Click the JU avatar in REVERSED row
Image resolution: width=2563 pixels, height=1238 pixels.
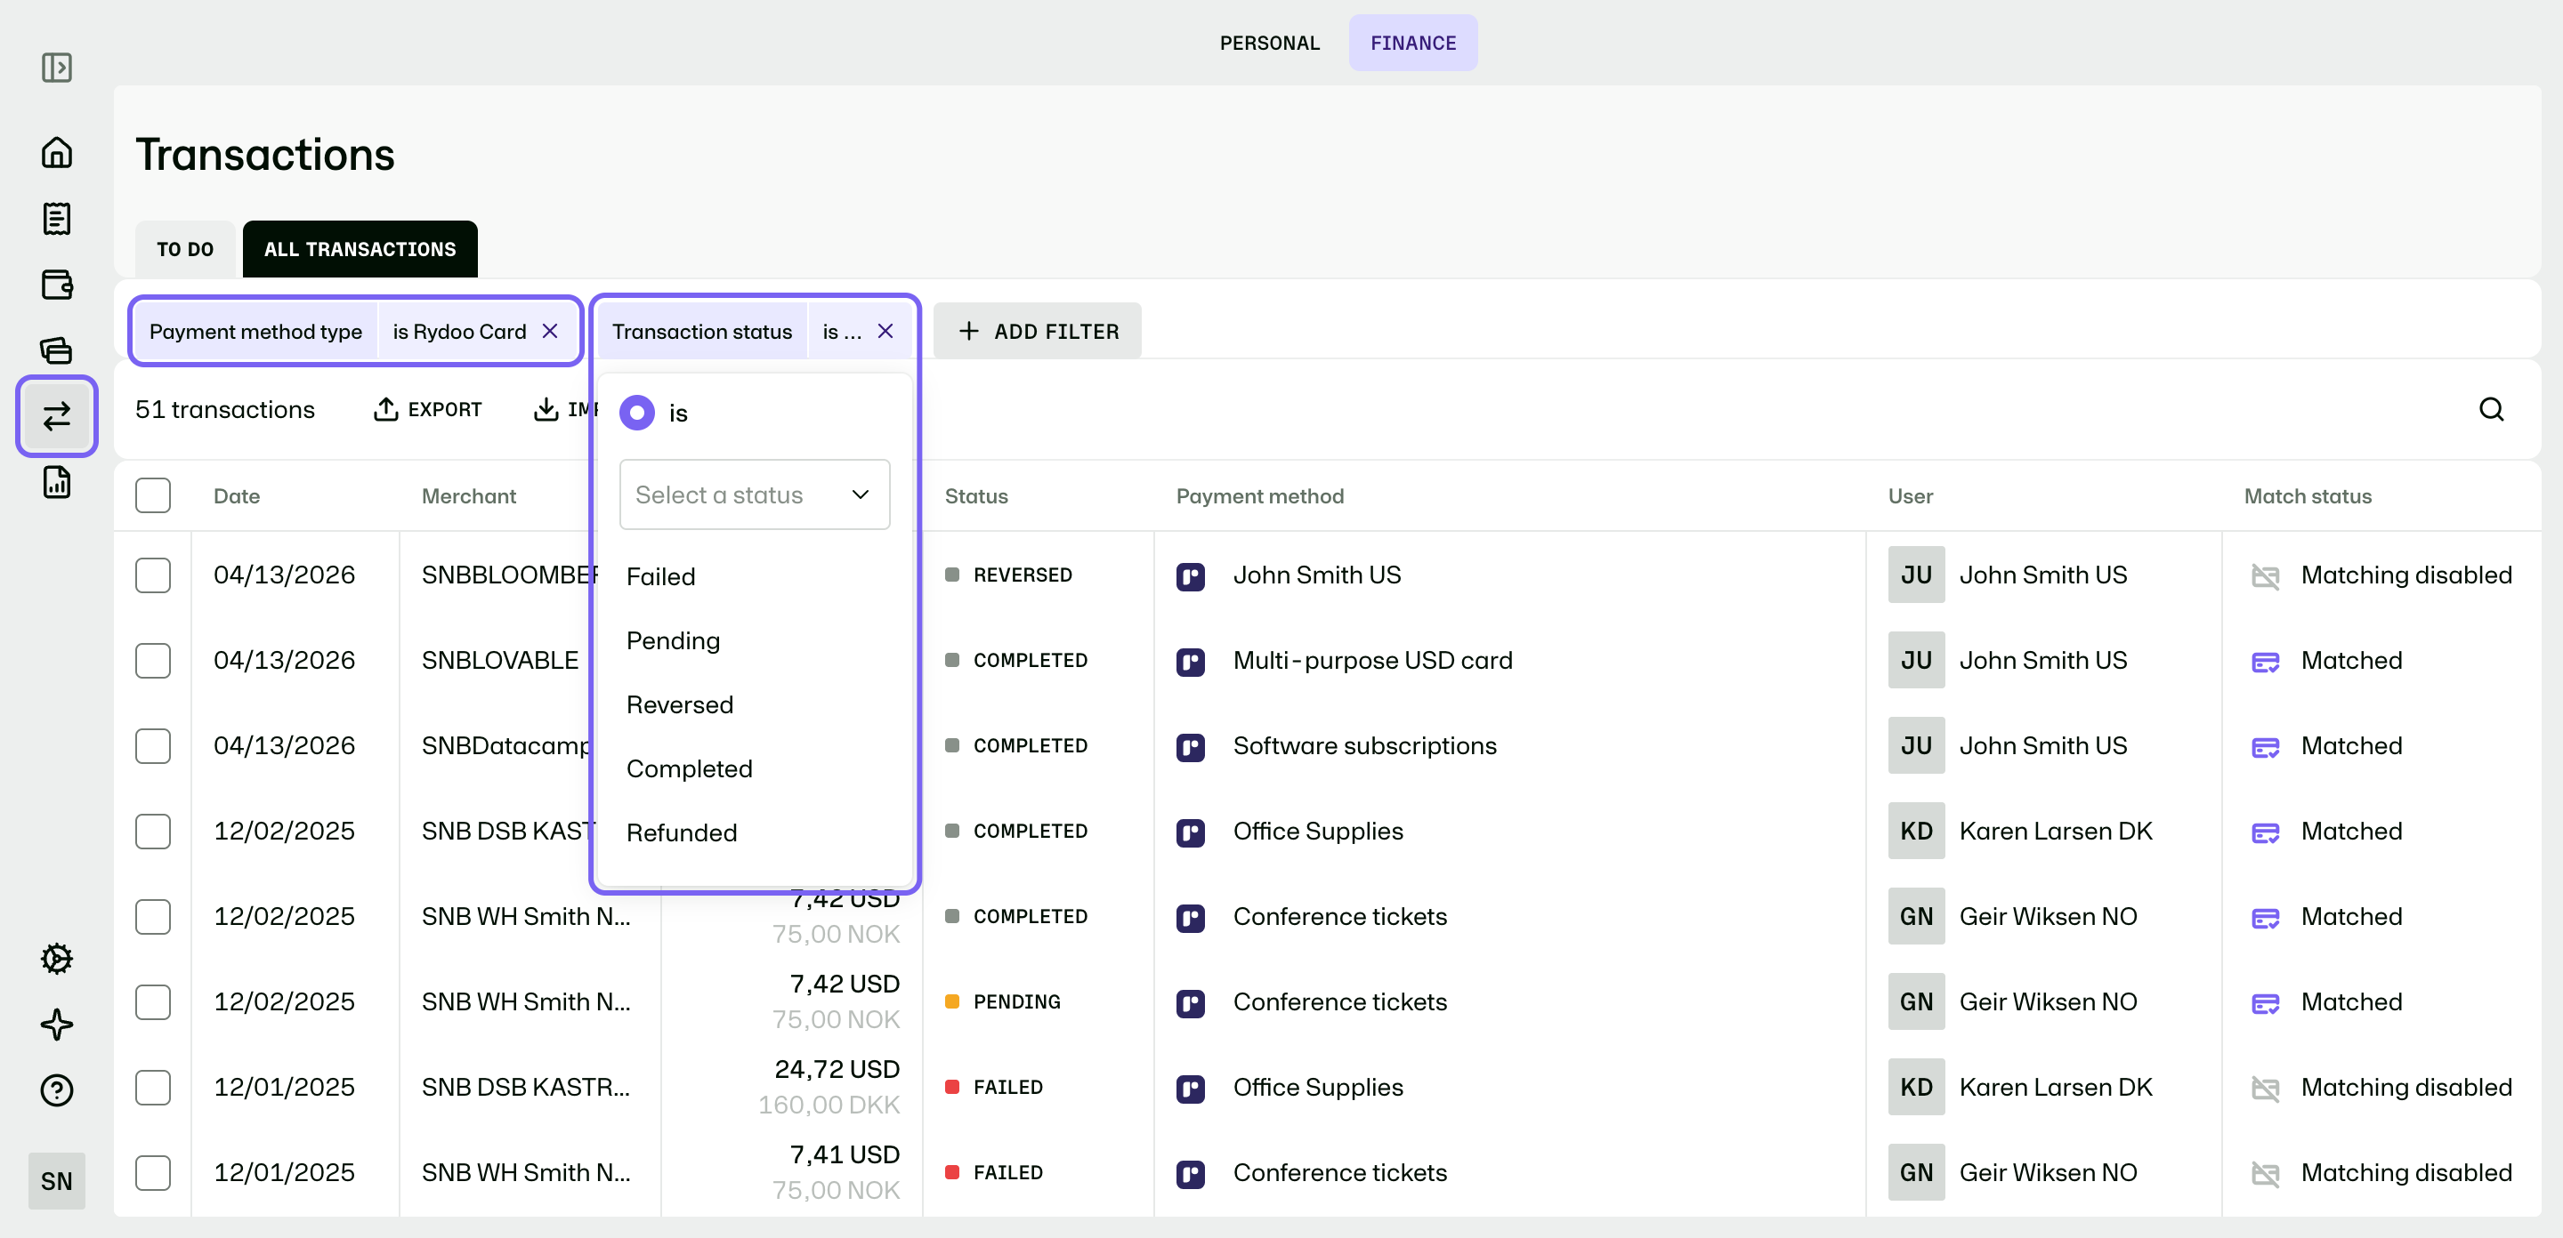tap(1916, 575)
